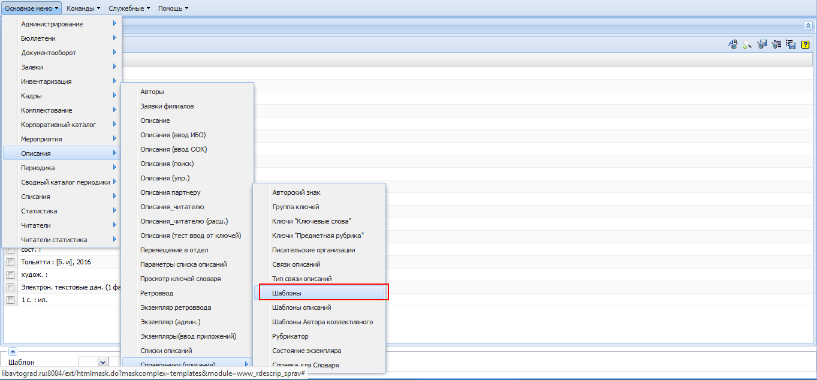The height and width of the screenshot is (380, 817).
Task: Tick the checkbox beside 'худож. :'
Action: [x=10, y=275]
